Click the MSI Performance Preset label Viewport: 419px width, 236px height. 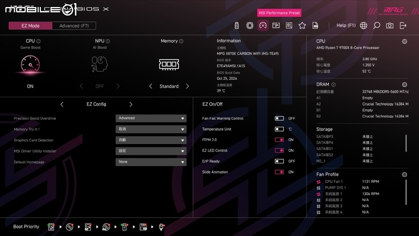[x=279, y=13]
